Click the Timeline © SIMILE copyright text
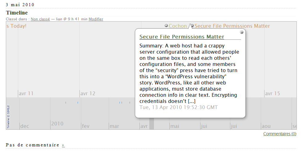The height and width of the screenshot is (155, 307). tap(8, 117)
